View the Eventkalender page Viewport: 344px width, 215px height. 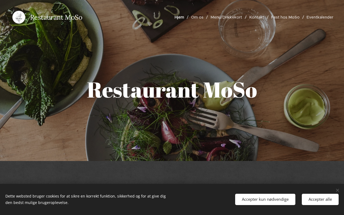(320, 17)
